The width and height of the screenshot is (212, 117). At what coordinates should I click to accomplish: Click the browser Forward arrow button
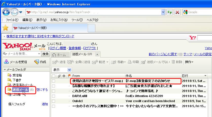(x=14, y=12)
